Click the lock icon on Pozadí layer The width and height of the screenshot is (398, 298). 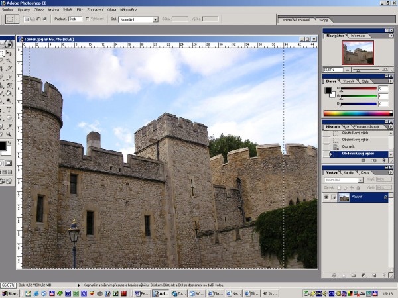tap(385, 197)
